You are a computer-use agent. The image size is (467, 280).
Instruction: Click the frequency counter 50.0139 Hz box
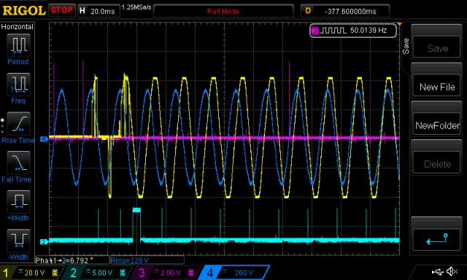tap(353, 31)
